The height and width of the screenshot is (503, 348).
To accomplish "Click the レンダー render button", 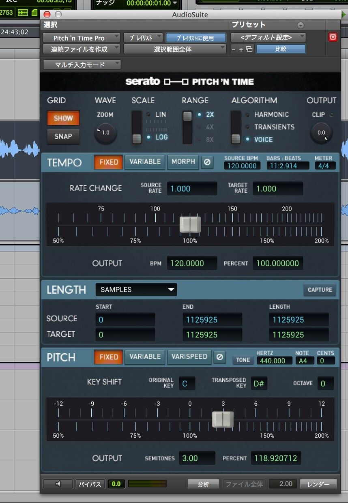I will [x=318, y=484].
